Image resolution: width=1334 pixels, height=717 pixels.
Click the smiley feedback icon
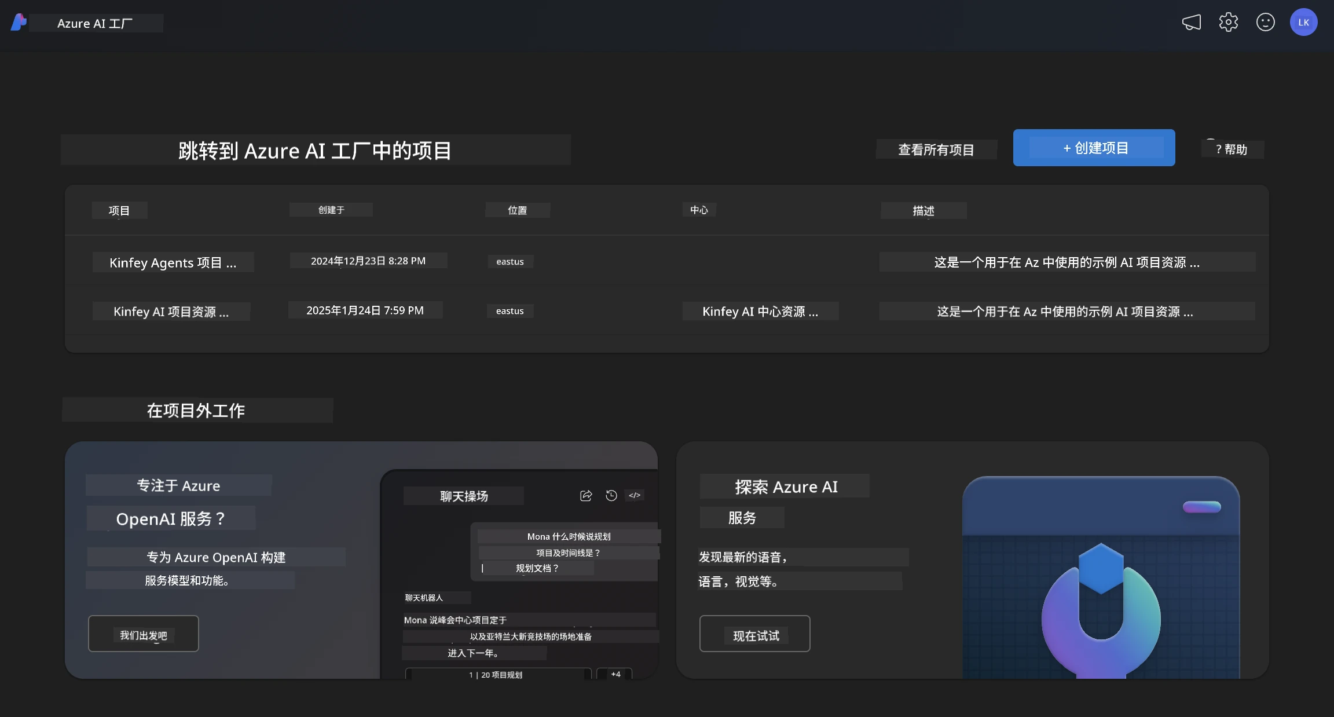[x=1265, y=23]
